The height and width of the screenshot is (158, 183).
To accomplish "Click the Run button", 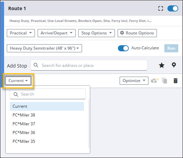I will click(171, 48).
